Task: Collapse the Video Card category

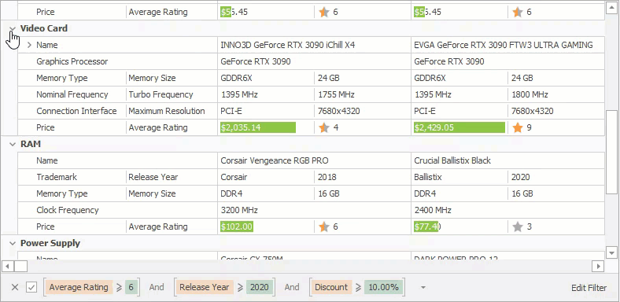Action: click(x=13, y=28)
